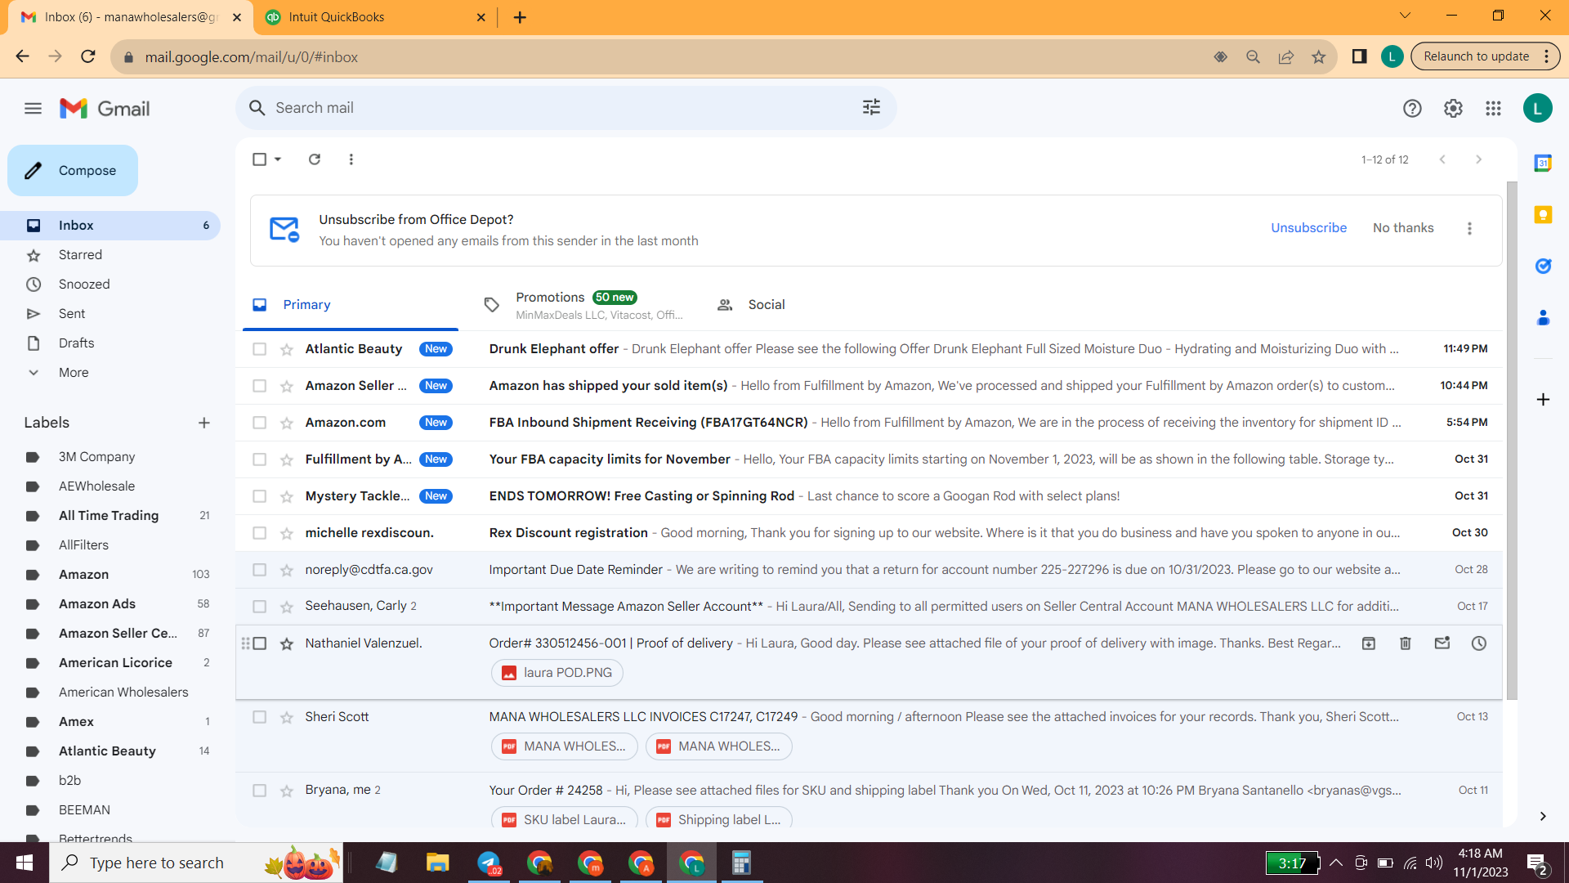The image size is (1569, 883).
Task: Click No thanks on unsubscribe suggestion
Action: coord(1403,228)
